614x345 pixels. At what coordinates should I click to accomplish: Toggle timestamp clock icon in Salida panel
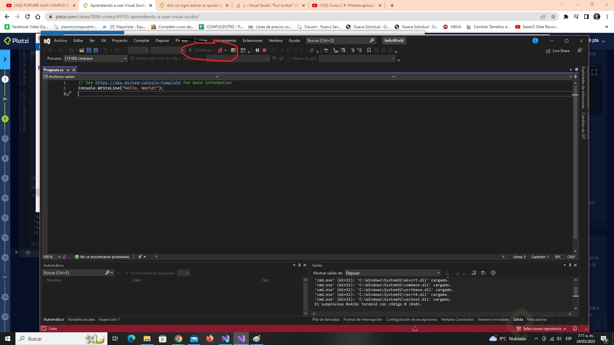(x=493, y=273)
